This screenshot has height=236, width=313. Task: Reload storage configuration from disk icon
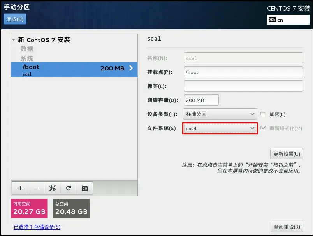pyautogui.click(x=69, y=188)
